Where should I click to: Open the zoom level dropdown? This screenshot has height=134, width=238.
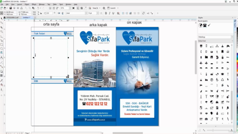coord(70,8)
